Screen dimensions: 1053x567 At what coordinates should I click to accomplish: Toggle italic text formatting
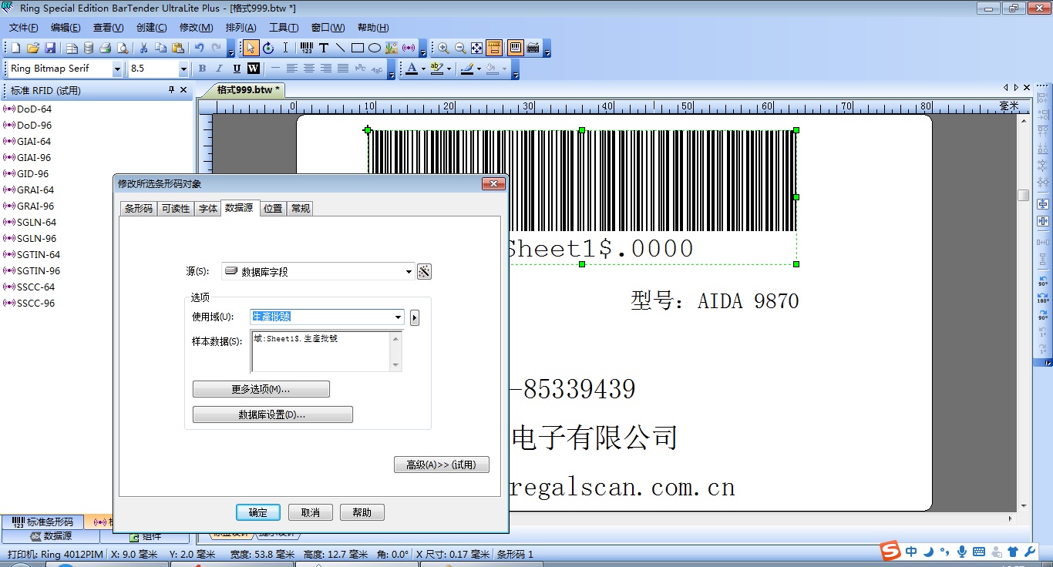219,69
